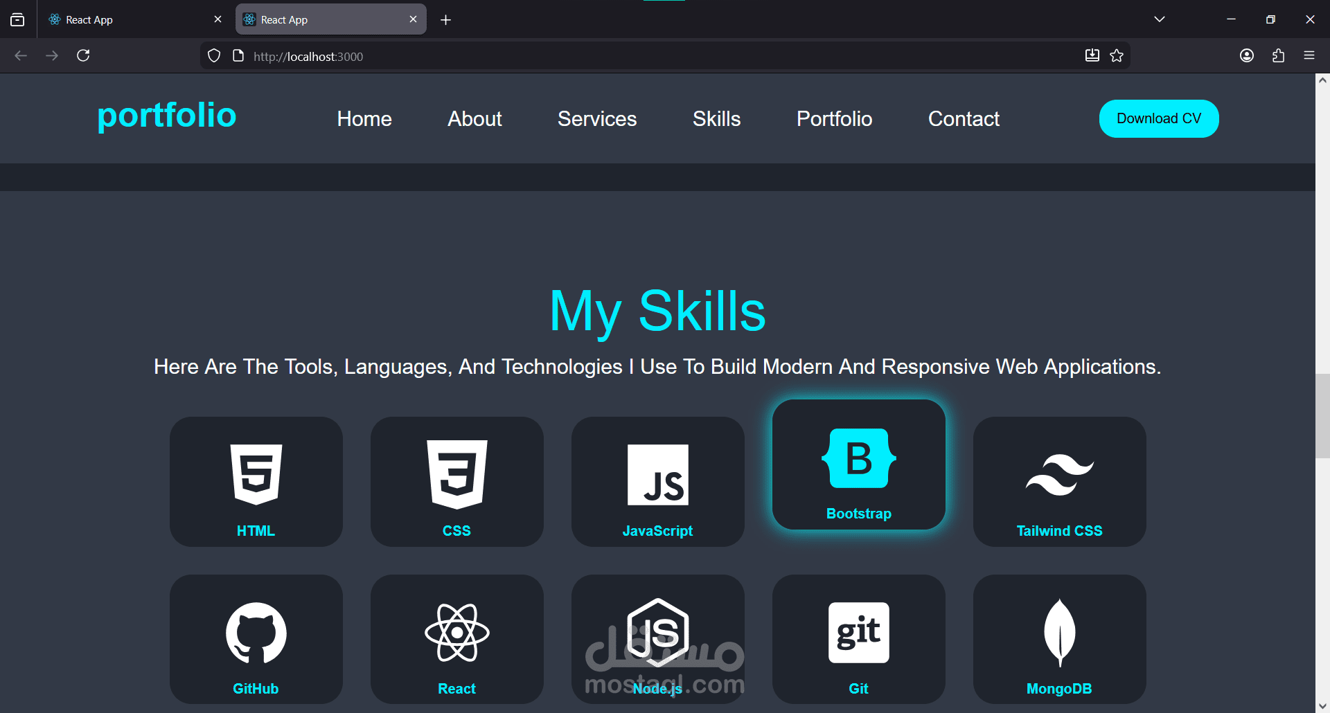
Task: Go back using browser back arrow
Action: [x=21, y=55]
